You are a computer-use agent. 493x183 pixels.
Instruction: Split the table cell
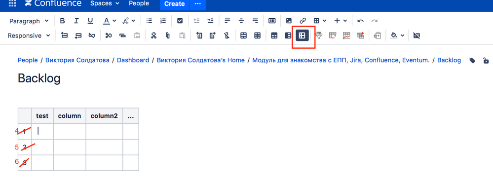point(258,36)
